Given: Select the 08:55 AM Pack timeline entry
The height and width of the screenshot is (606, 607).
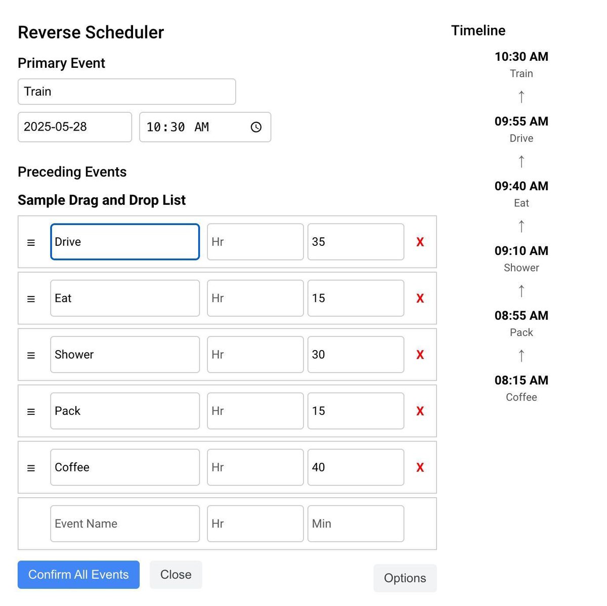Looking at the screenshot, I should click(522, 323).
